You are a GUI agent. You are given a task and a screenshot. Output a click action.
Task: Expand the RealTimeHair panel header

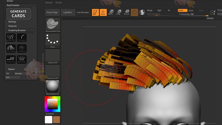(x=13, y=5)
